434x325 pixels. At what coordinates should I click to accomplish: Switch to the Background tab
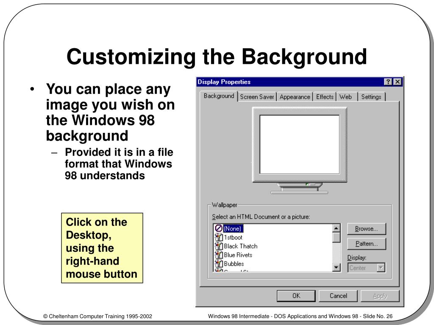click(219, 96)
